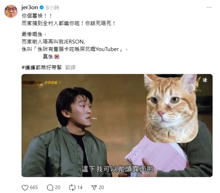Click the subtitle 這下我可以抛頭露面啦 in image
220x193 pixels.
(x=118, y=169)
